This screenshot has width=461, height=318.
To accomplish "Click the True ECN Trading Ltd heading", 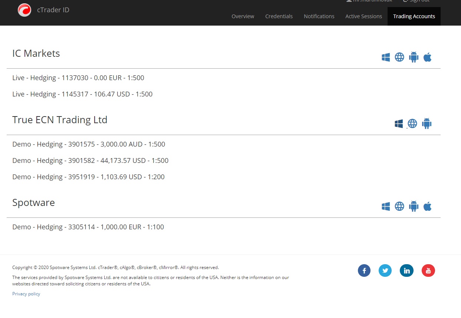I will point(60,120).
